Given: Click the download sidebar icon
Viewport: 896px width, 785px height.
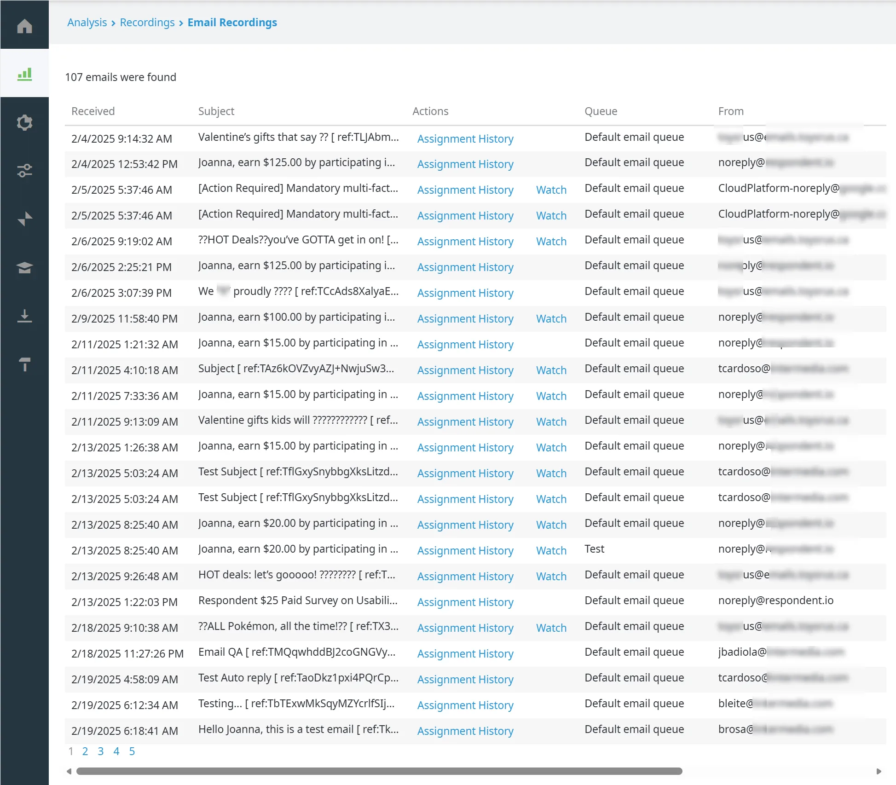Looking at the screenshot, I should [x=24, y=316].
